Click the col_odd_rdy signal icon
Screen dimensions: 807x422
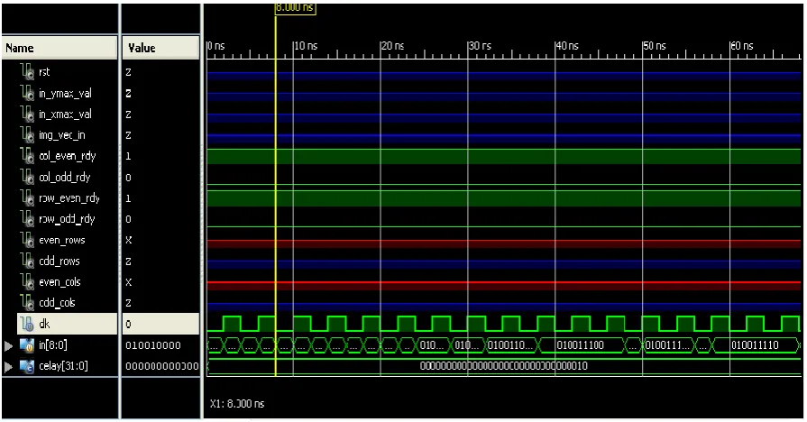(27, 177)
